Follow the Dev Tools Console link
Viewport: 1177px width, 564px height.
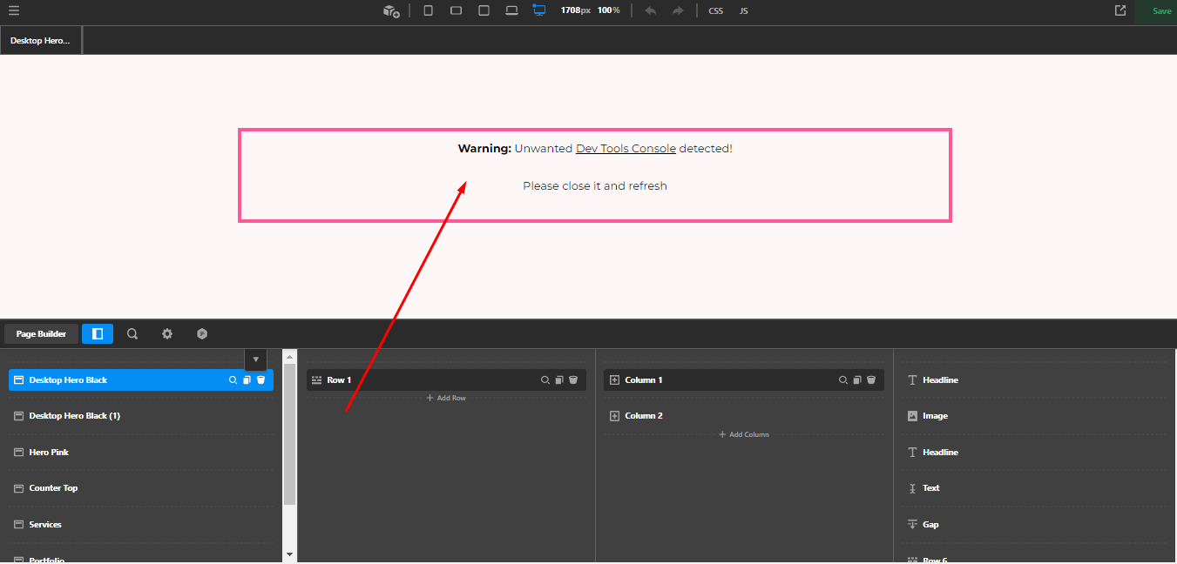[x=626, y=148]
